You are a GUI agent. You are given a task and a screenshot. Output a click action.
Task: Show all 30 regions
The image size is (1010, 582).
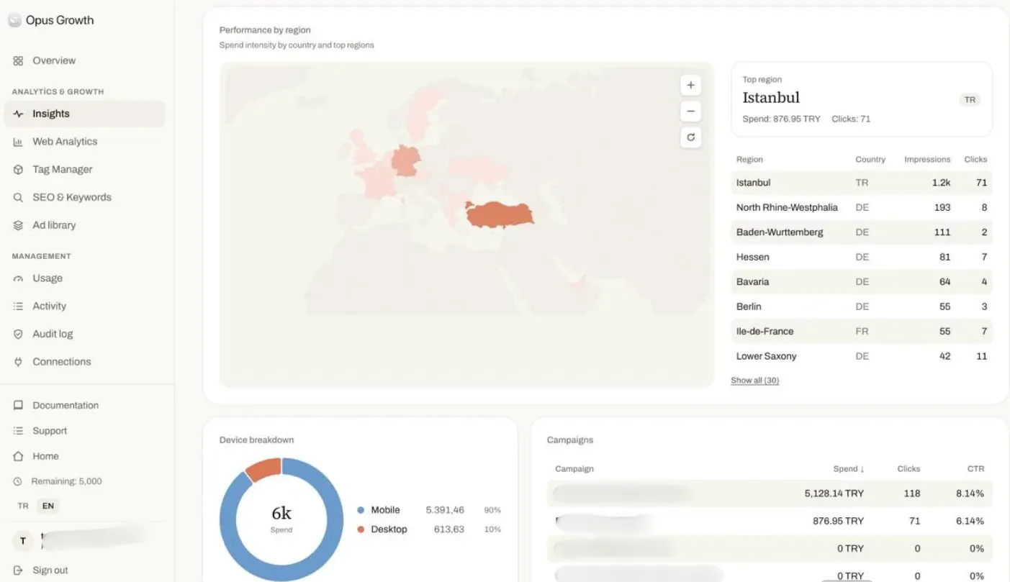point(754,381)
